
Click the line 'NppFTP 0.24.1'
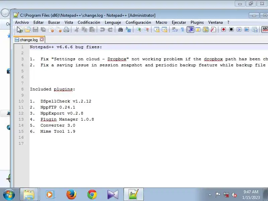(x=58, y=107)
